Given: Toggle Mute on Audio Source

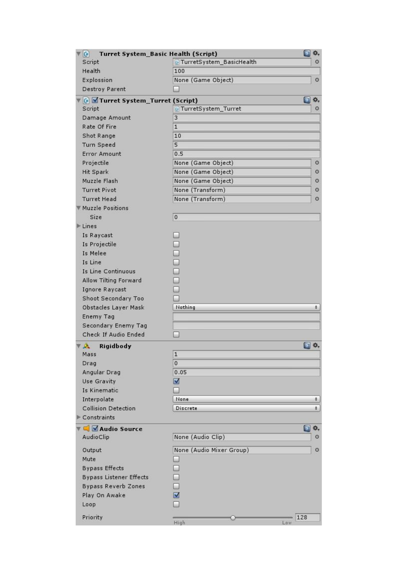Looking at the screenshot, I should [x=176, y=459].
